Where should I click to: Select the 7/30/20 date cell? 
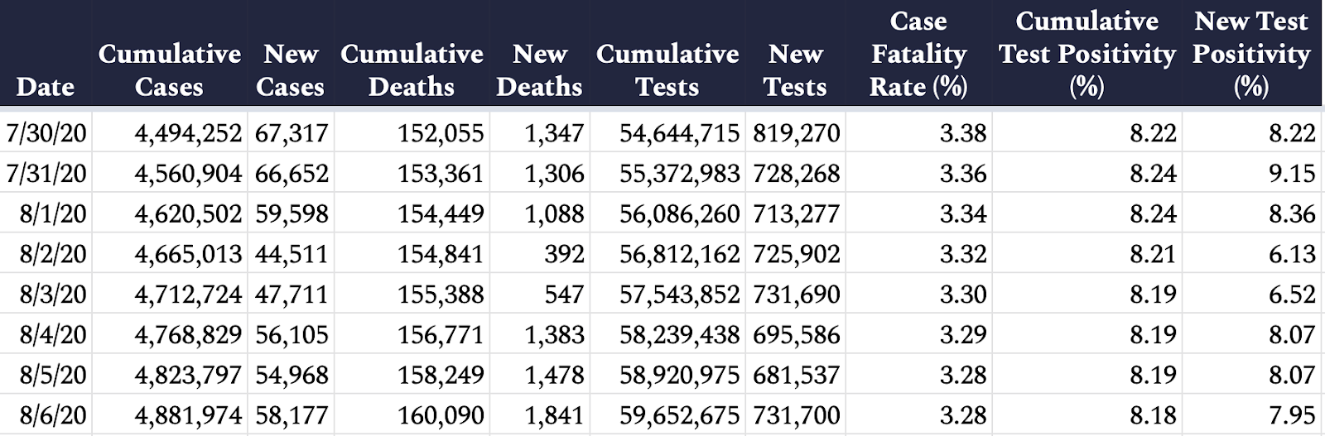(x=46, y=132)
